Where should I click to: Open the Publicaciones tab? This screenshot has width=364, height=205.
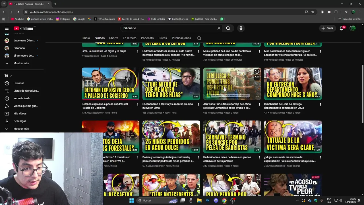pos(181,38)
